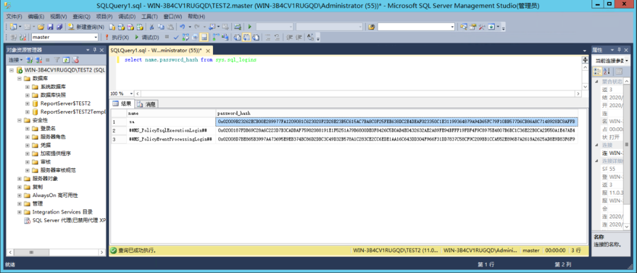
Task: Open the Edit (编辑) menu
Action: click(x=36, y=16)
